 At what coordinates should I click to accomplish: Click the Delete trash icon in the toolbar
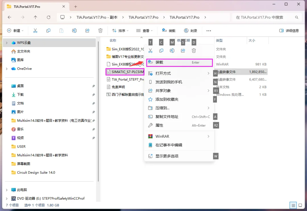100,31
